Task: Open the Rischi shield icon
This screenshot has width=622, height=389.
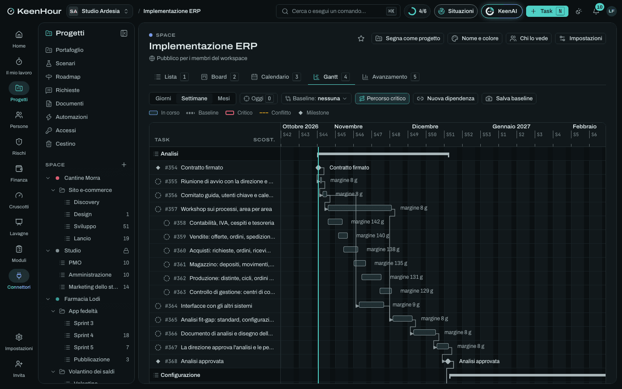Action: 19,142
